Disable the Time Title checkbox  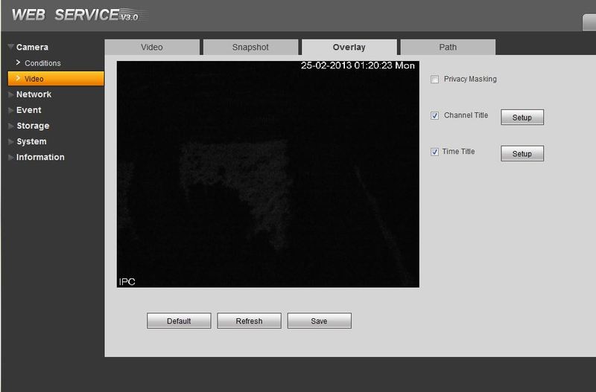pyautogui.click(x=435, y=152)
